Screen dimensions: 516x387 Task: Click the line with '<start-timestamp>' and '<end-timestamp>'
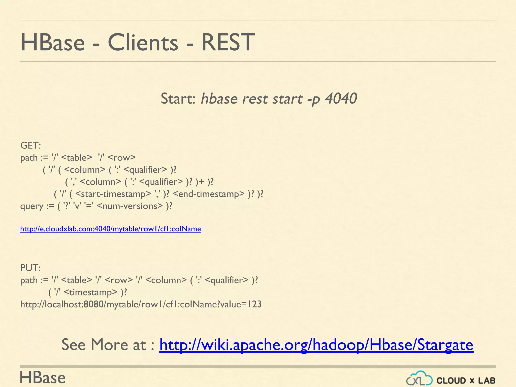(159, 194)
